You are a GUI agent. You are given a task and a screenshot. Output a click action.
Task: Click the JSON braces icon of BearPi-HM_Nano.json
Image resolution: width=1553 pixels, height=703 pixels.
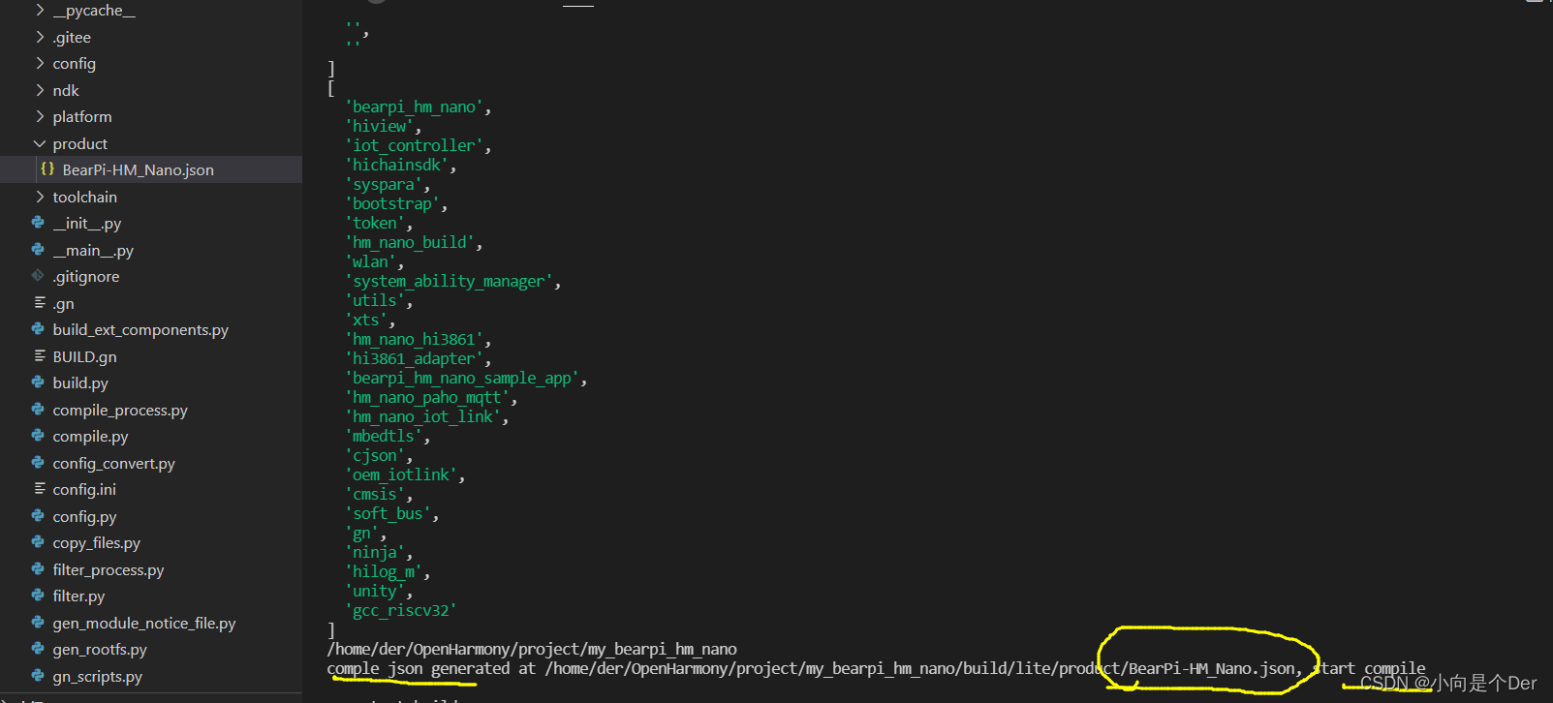[x=47, y=168]
